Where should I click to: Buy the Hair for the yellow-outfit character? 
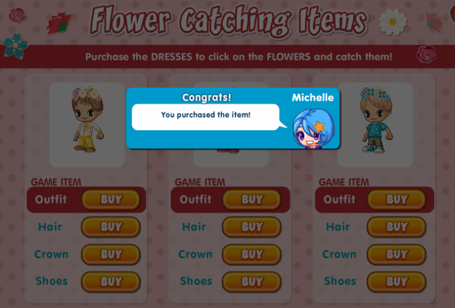point(111,227)
